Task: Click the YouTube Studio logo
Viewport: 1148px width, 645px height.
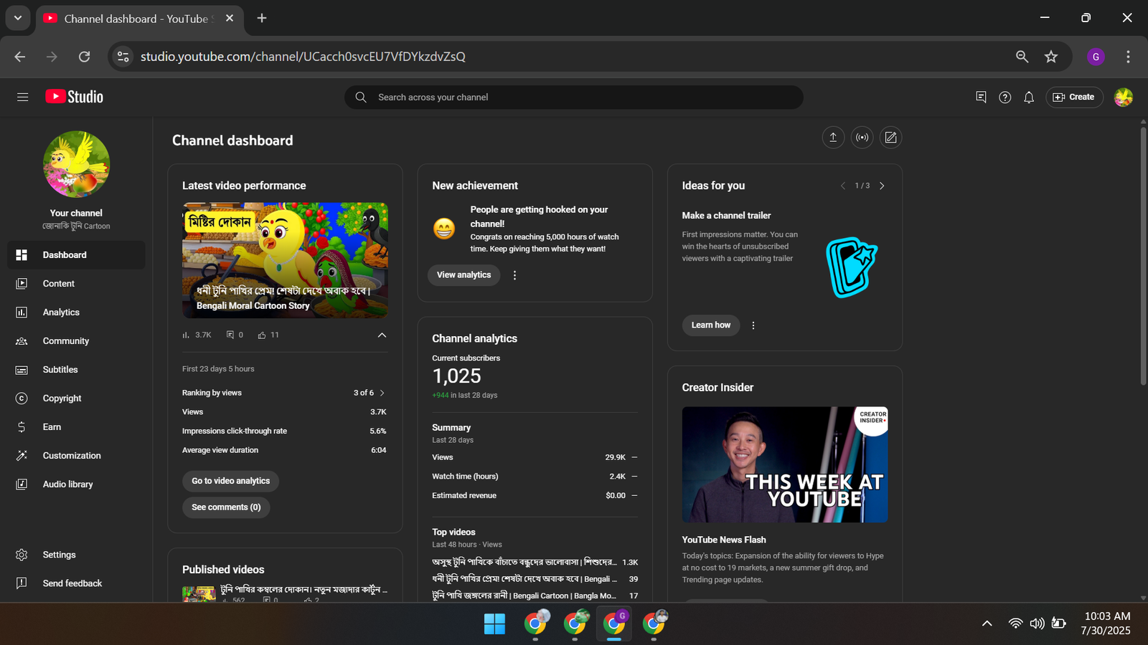Action: (x=75, y=97)
